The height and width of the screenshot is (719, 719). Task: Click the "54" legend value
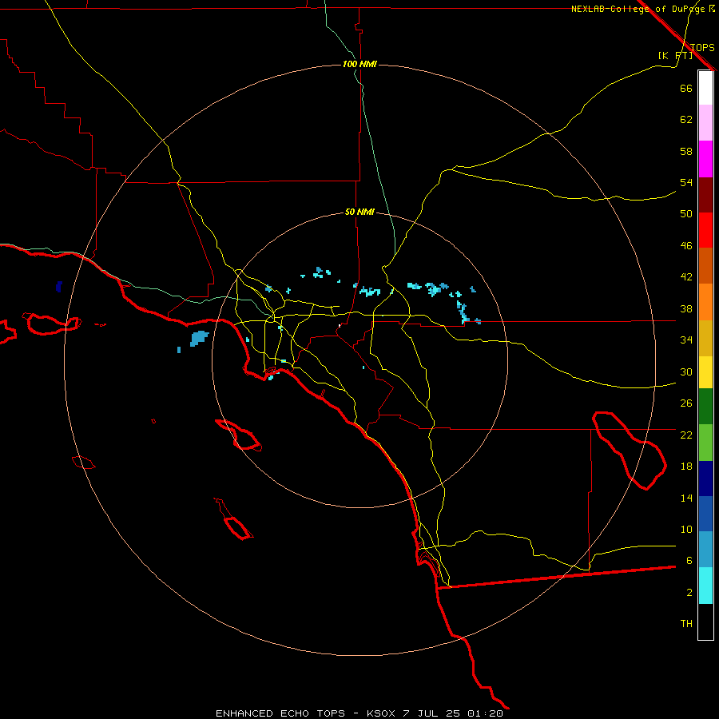point(686,182)
